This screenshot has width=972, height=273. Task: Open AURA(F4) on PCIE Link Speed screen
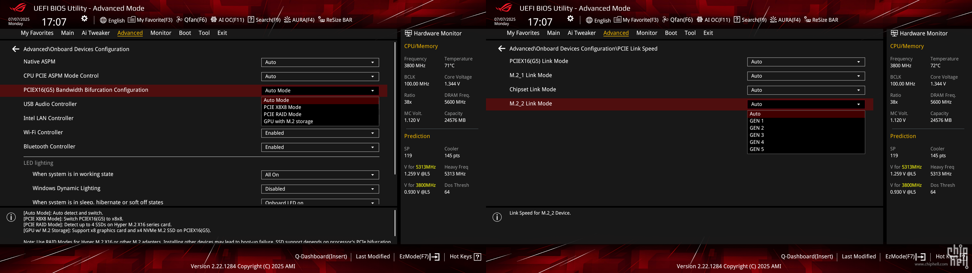tap(785, 20)
